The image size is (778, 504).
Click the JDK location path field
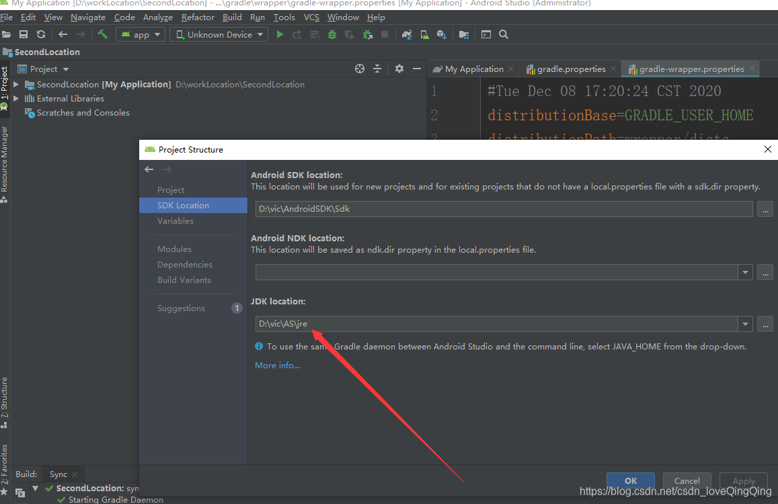click(497, 324)
